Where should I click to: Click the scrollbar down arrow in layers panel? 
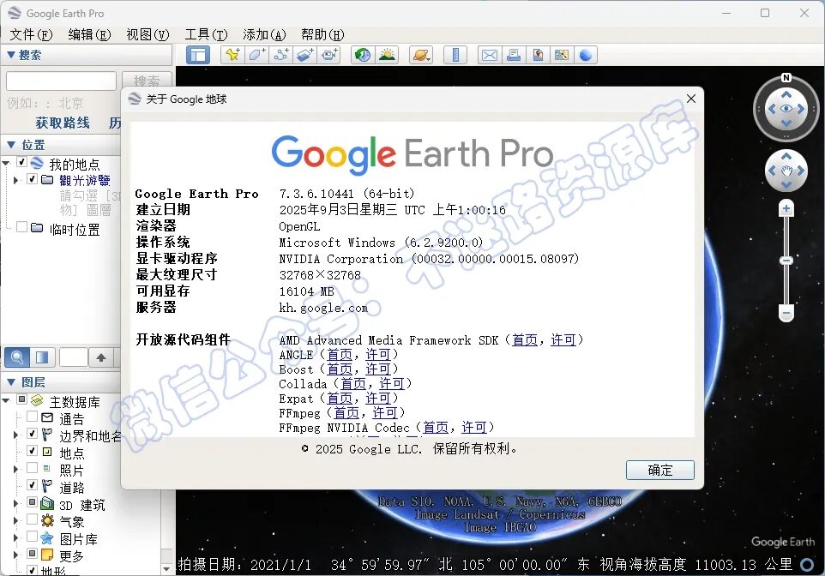pyautogui.click(x=166, y=568)
